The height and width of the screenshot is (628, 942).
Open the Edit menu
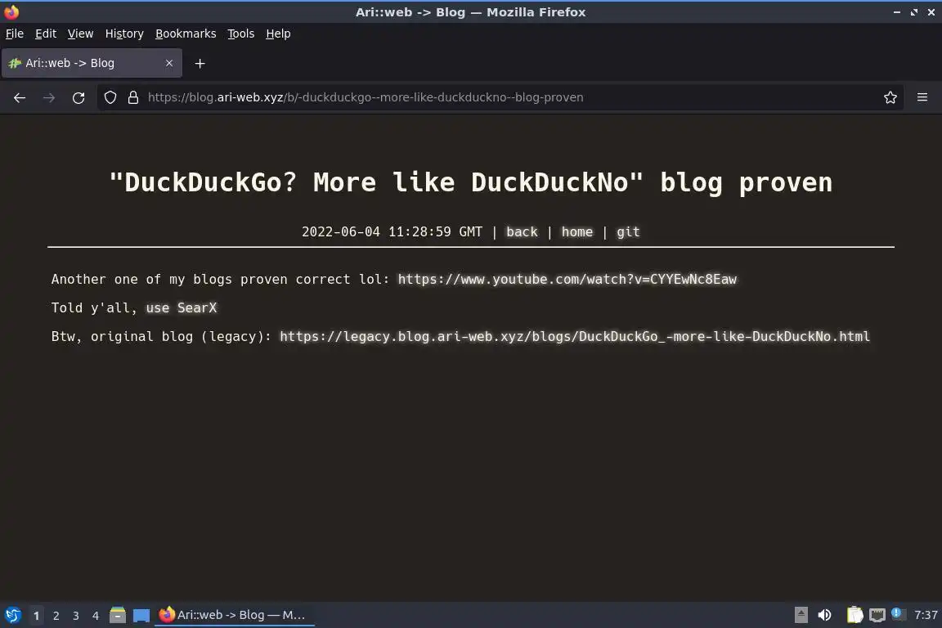[x=46, y=34]
